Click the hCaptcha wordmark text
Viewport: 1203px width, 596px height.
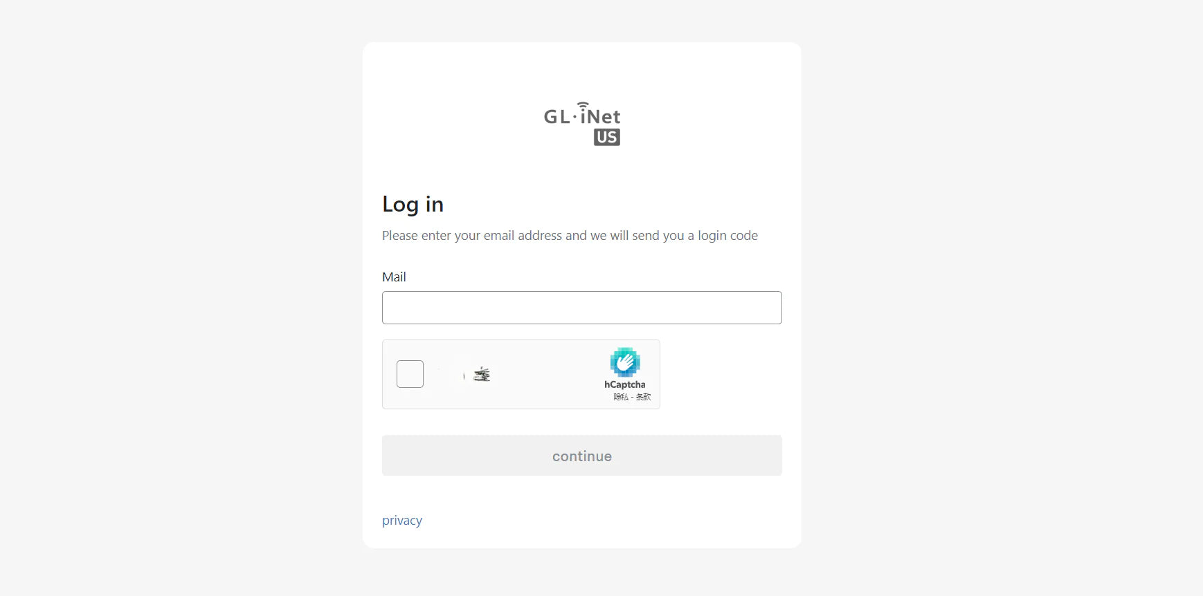point(624,384)
